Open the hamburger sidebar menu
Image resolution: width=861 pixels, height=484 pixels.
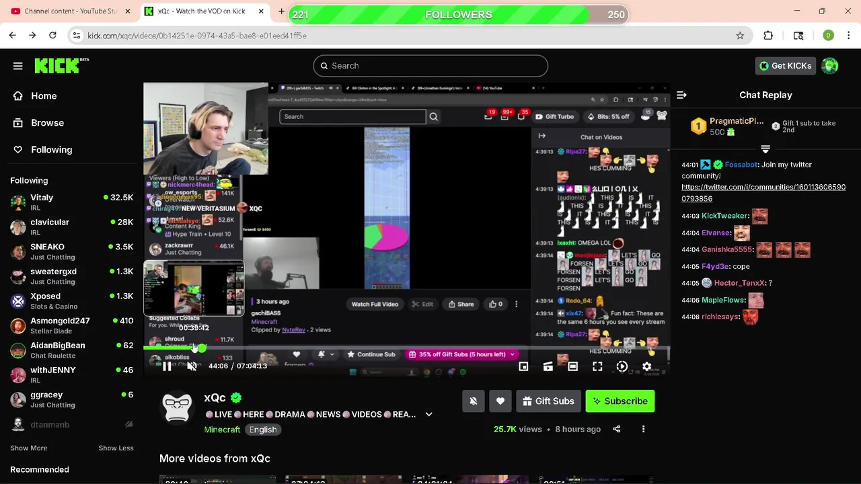[18, 66]
